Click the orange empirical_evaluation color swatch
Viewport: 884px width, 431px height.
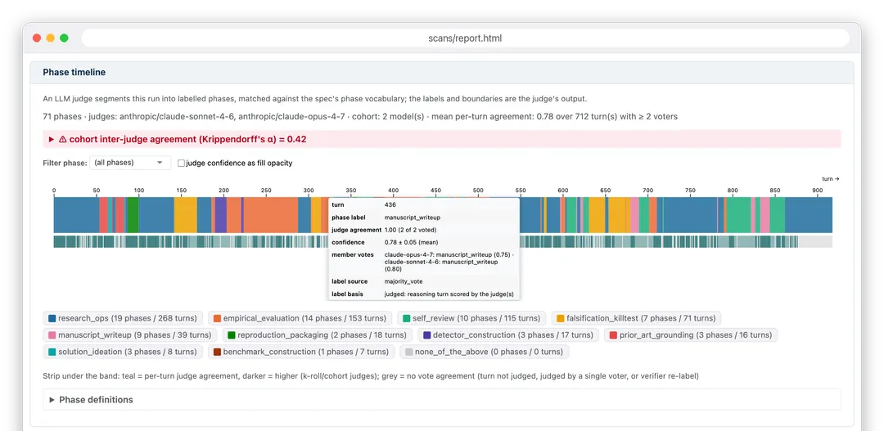coord(217,318)
